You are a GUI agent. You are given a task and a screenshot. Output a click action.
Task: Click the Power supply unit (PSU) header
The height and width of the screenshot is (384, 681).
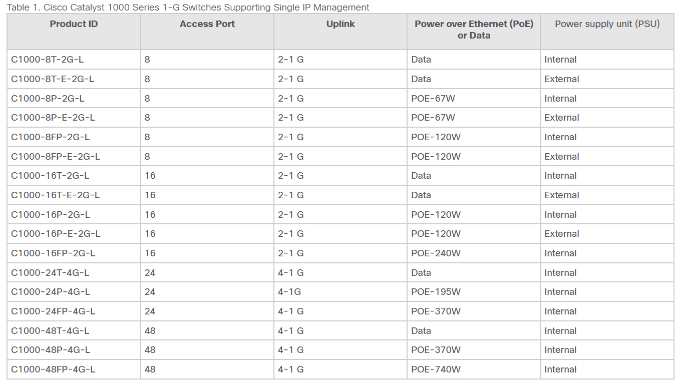tap(607, 24)
